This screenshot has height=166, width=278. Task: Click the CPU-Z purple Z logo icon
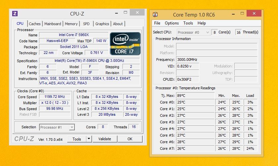(15, 14)
